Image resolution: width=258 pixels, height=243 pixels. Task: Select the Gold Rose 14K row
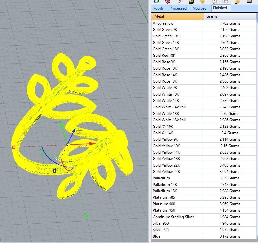point(204,75)
